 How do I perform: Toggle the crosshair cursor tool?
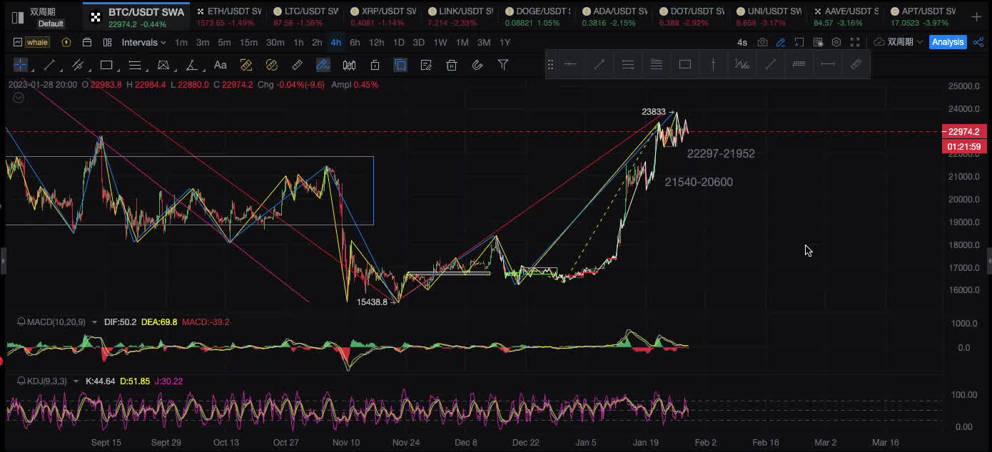click(20, 66)
